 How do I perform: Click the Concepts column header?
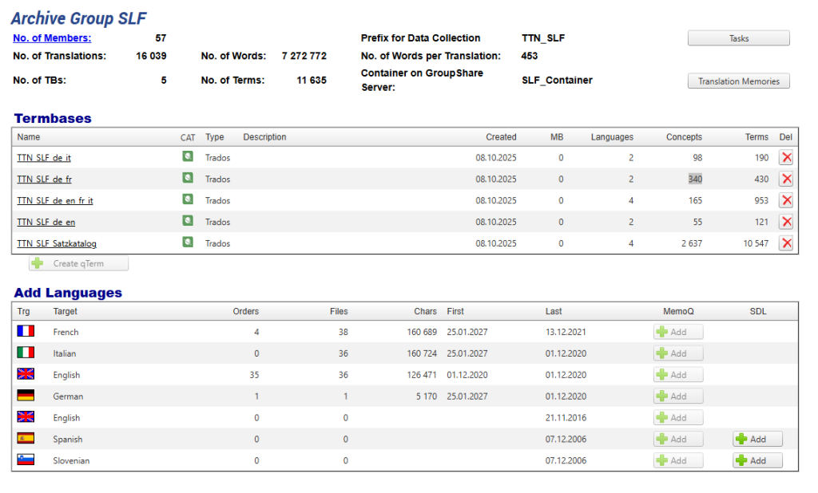pos(684,137)
